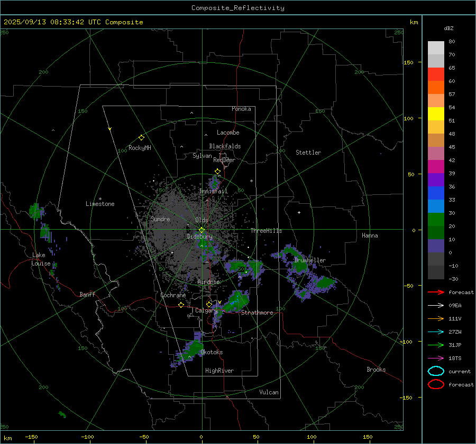
Task: Click the Innisfail label on the map
Action: click(x=214, y=191)
